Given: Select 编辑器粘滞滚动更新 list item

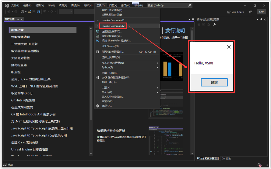Looking at the screenshot, I should [x=25, y=51].
